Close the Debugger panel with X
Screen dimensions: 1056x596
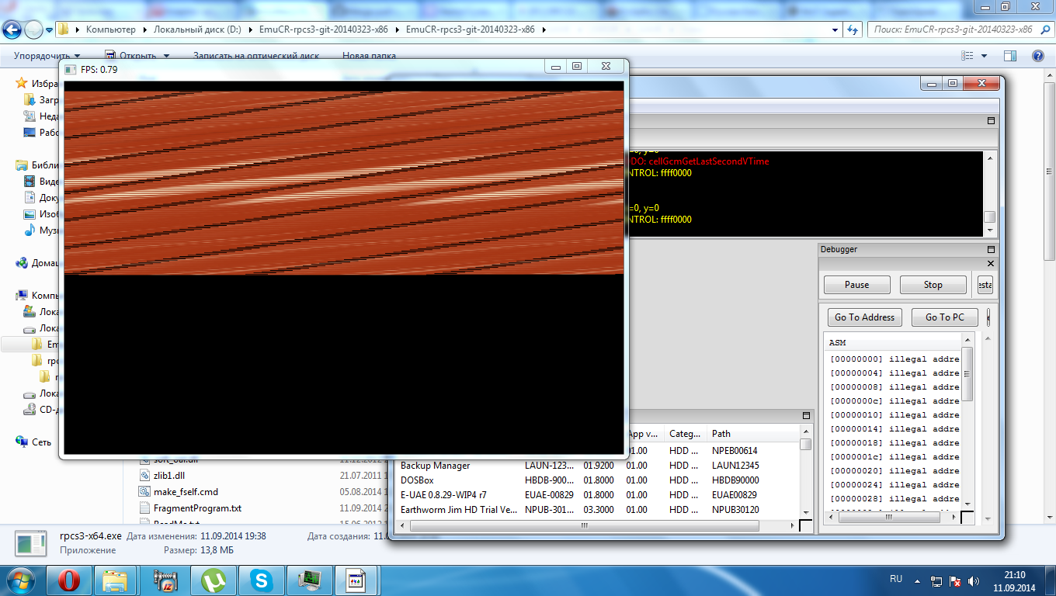click(x=990, y=264)
